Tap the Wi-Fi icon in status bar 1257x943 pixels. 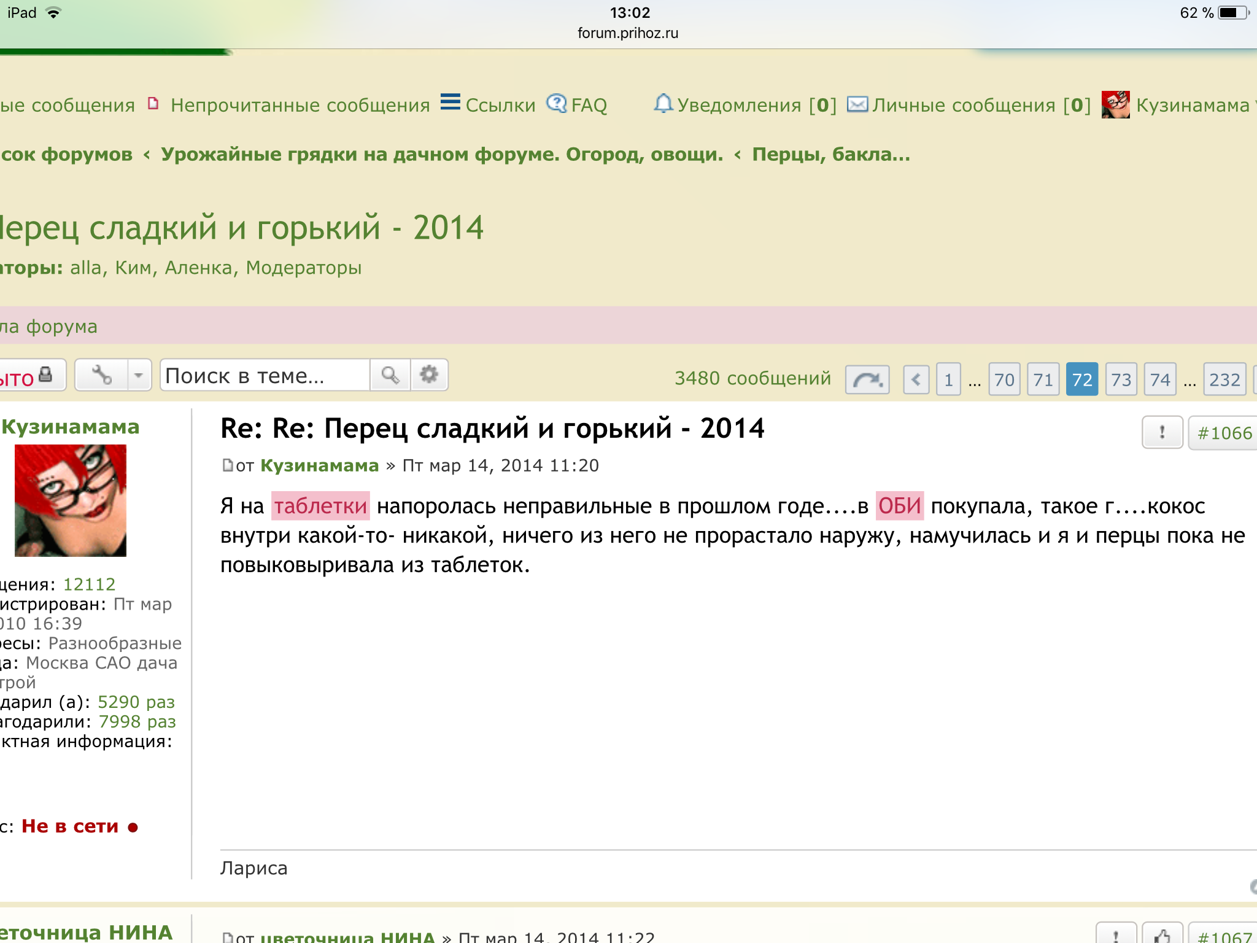tap(53, 13)
